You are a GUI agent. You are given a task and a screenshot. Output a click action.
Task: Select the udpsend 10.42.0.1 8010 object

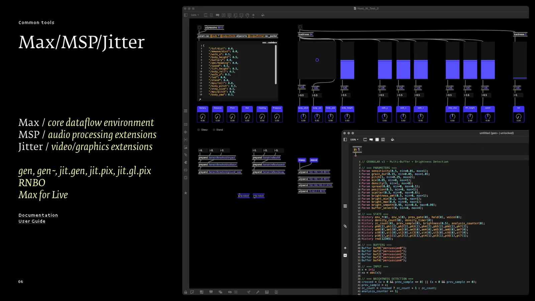[312, 191]
